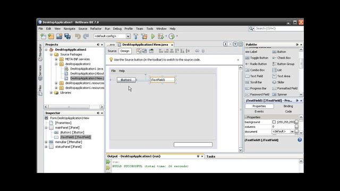
Task: Switch to the DesktopApplication1View.java tab
Action: point(145,45)
